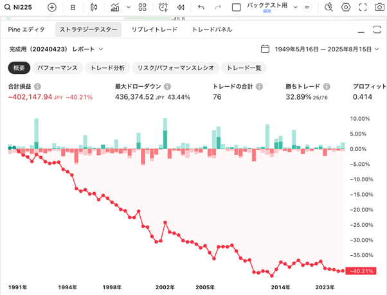Click the undo arrow icon
Screen dimensions: 387x295
point(201,8)
